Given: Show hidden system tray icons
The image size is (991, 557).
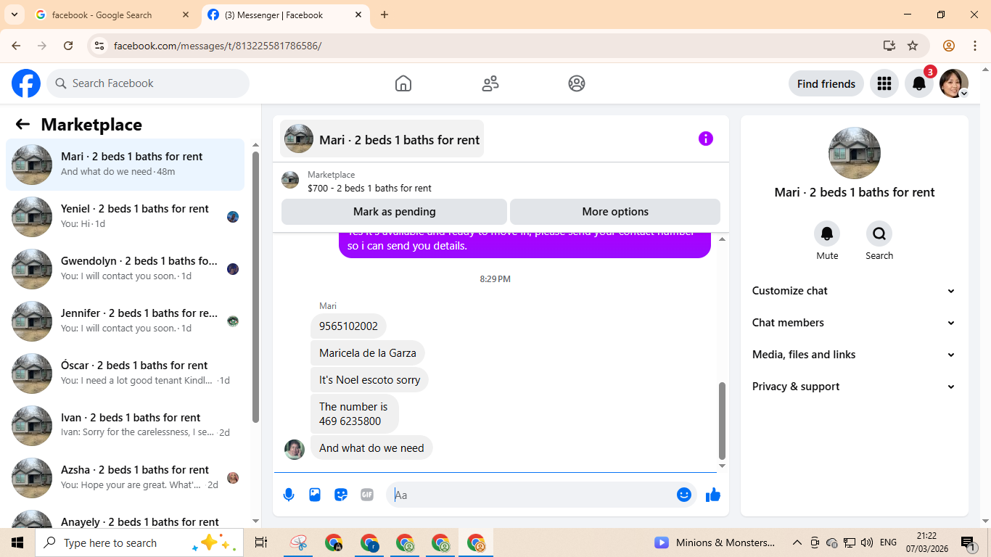Looking at the screenshot, I should click(x=797, y=542).
